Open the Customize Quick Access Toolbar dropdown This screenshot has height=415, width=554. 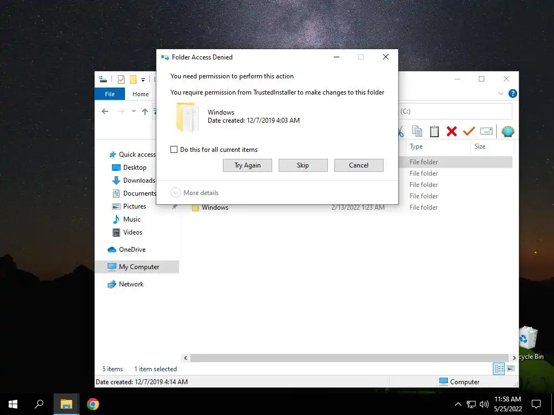[x=143, y=80]
